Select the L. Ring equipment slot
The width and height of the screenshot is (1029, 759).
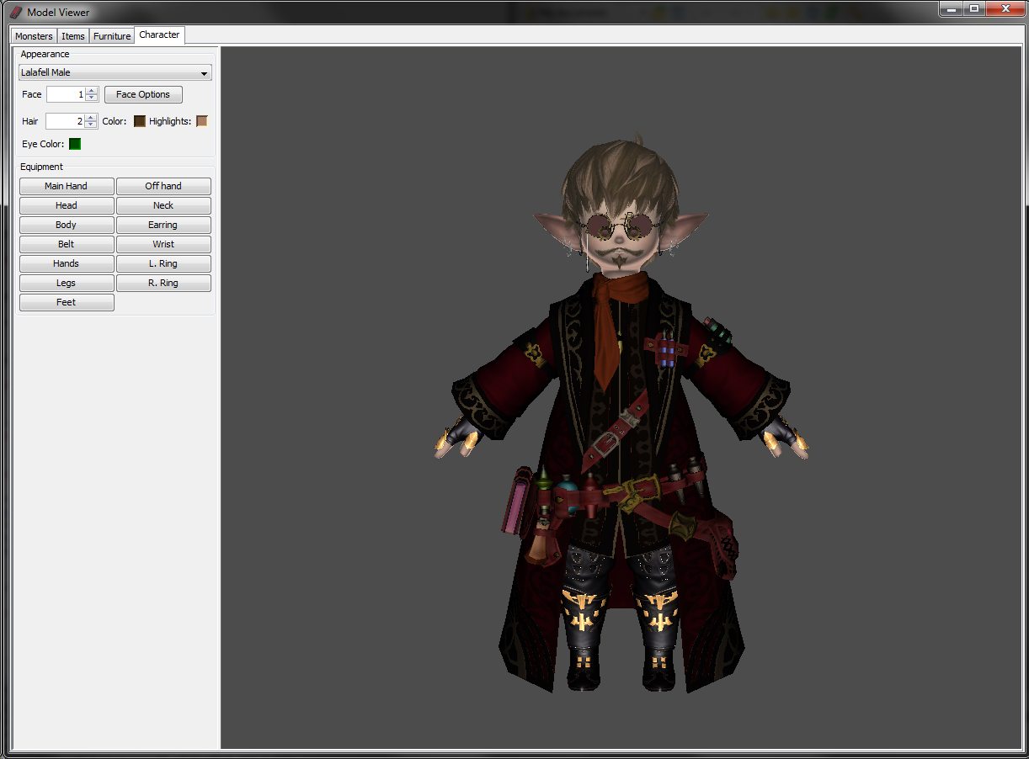(163, 263)
